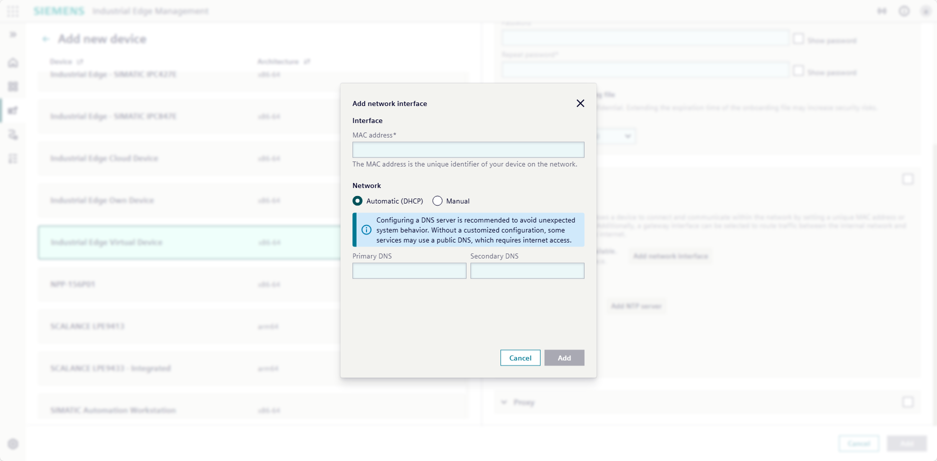
Task: Focus the Primary DNS field
Action: [x=409, y=271]
